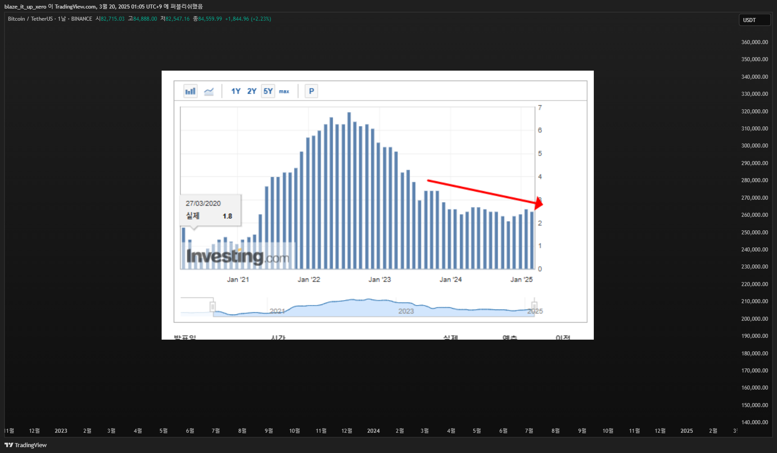
Task: Click the TradingView wordmark in footer
Action: [x=31, y=445]
